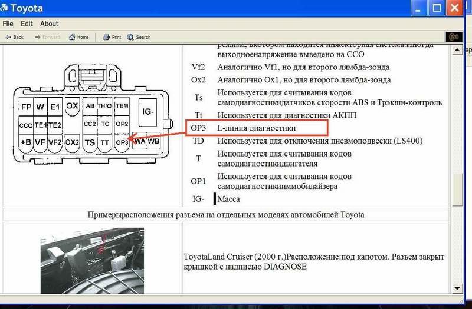
Task: Click the Tt row label
Action: (x=198, y=115)
